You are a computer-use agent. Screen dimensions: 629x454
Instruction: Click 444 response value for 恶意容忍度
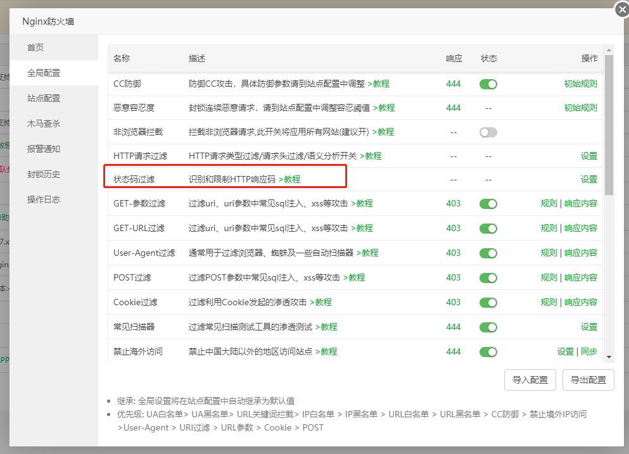(x=454, y=108)
